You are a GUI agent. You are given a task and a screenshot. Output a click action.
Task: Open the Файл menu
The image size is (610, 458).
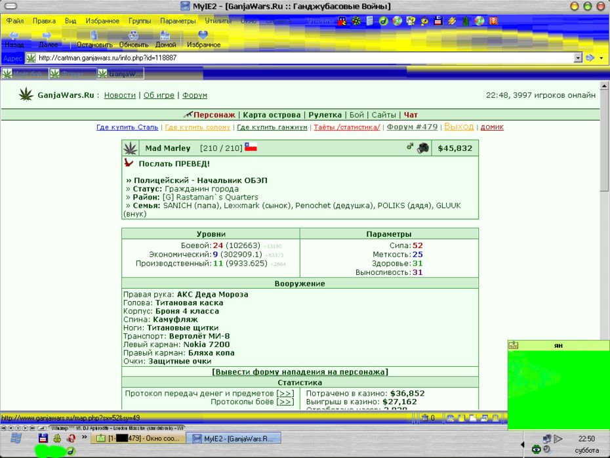coord(15,21)
